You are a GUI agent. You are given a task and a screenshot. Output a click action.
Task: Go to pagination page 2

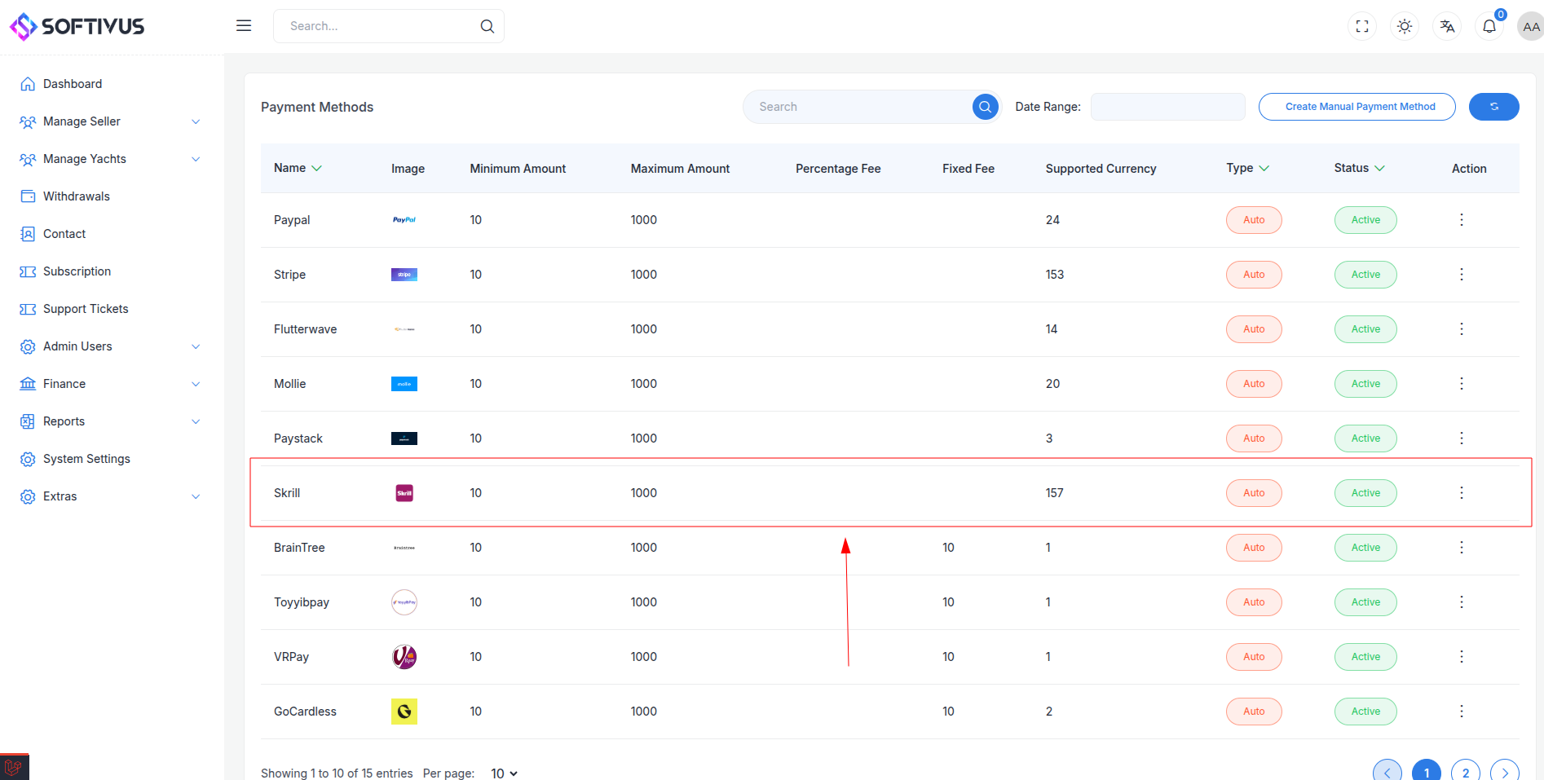point(1465,772)
